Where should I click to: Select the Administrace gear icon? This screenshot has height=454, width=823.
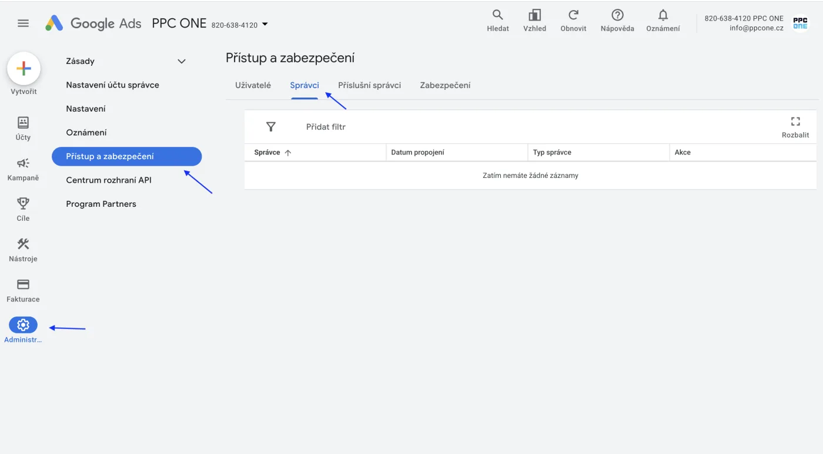[x=23, y=324]
